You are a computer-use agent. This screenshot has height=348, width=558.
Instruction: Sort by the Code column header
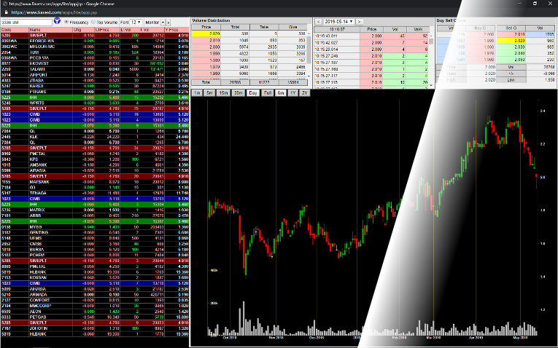point(15,30)
